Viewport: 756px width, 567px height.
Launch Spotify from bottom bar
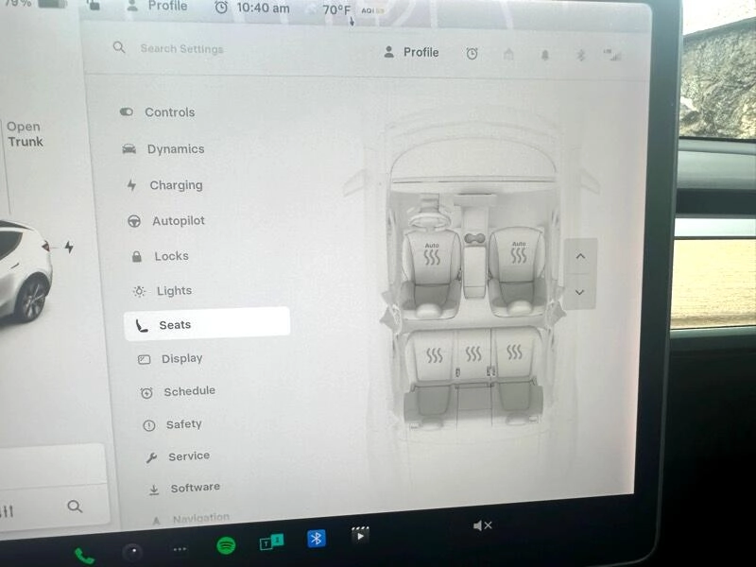pos(226,545)
